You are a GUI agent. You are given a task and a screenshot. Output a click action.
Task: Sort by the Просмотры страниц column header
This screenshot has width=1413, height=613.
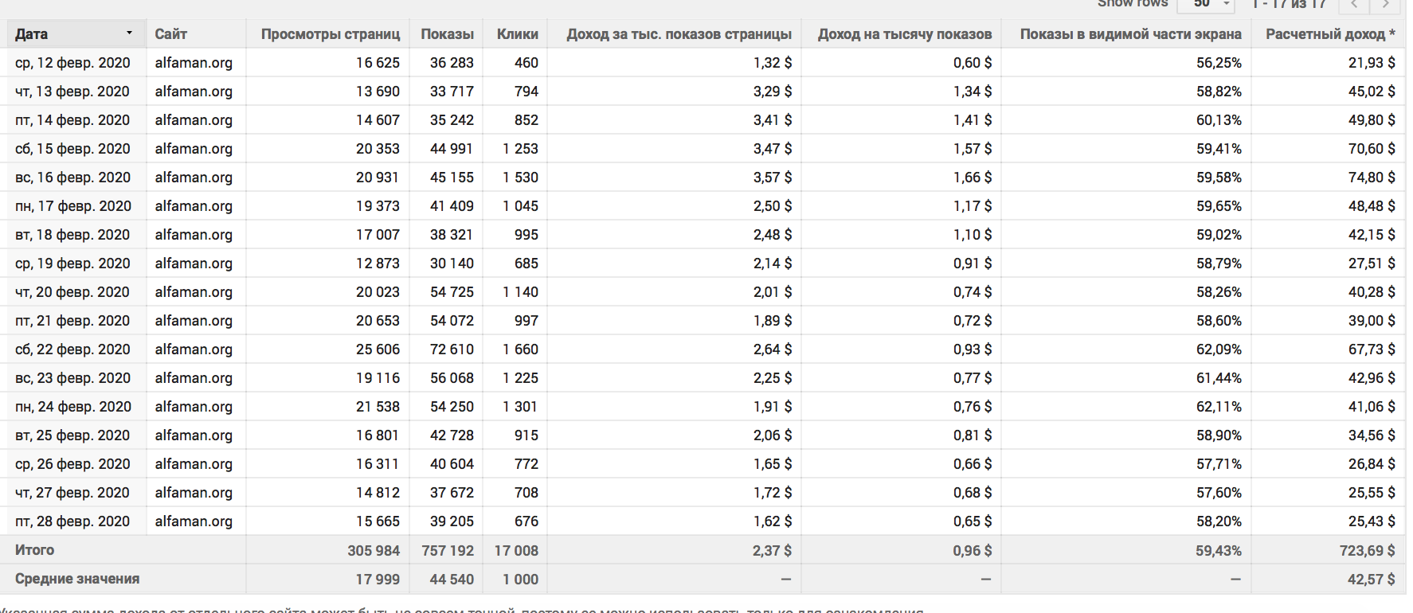[x=331, y=34]
